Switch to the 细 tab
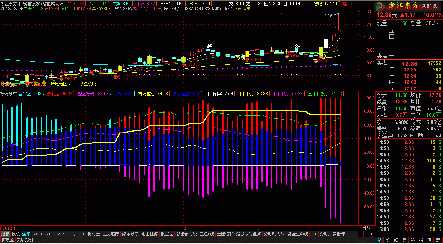The height and width of the screenshot is (244, 443). coord(396,240)
